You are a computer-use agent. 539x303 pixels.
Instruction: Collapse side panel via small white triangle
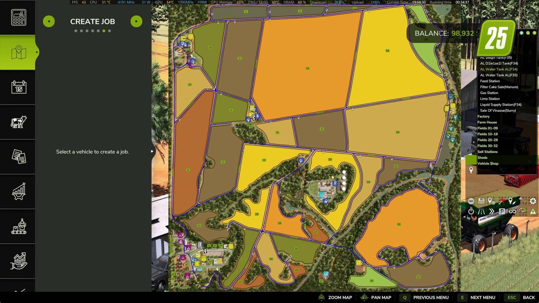coord(152,151)
